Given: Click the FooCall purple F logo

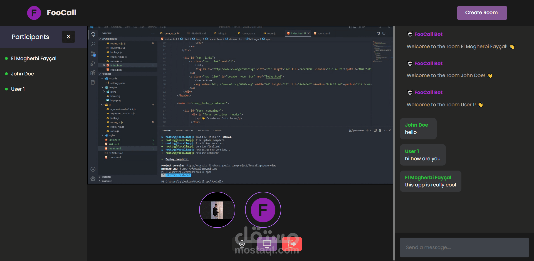Looking at the screenshot, I should [x=34, y=13].
